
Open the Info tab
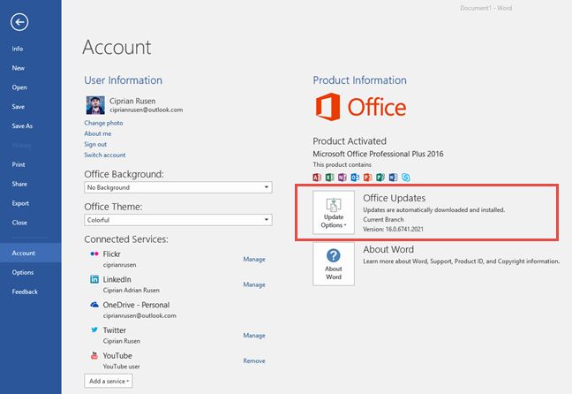click(x=18, y=49)
